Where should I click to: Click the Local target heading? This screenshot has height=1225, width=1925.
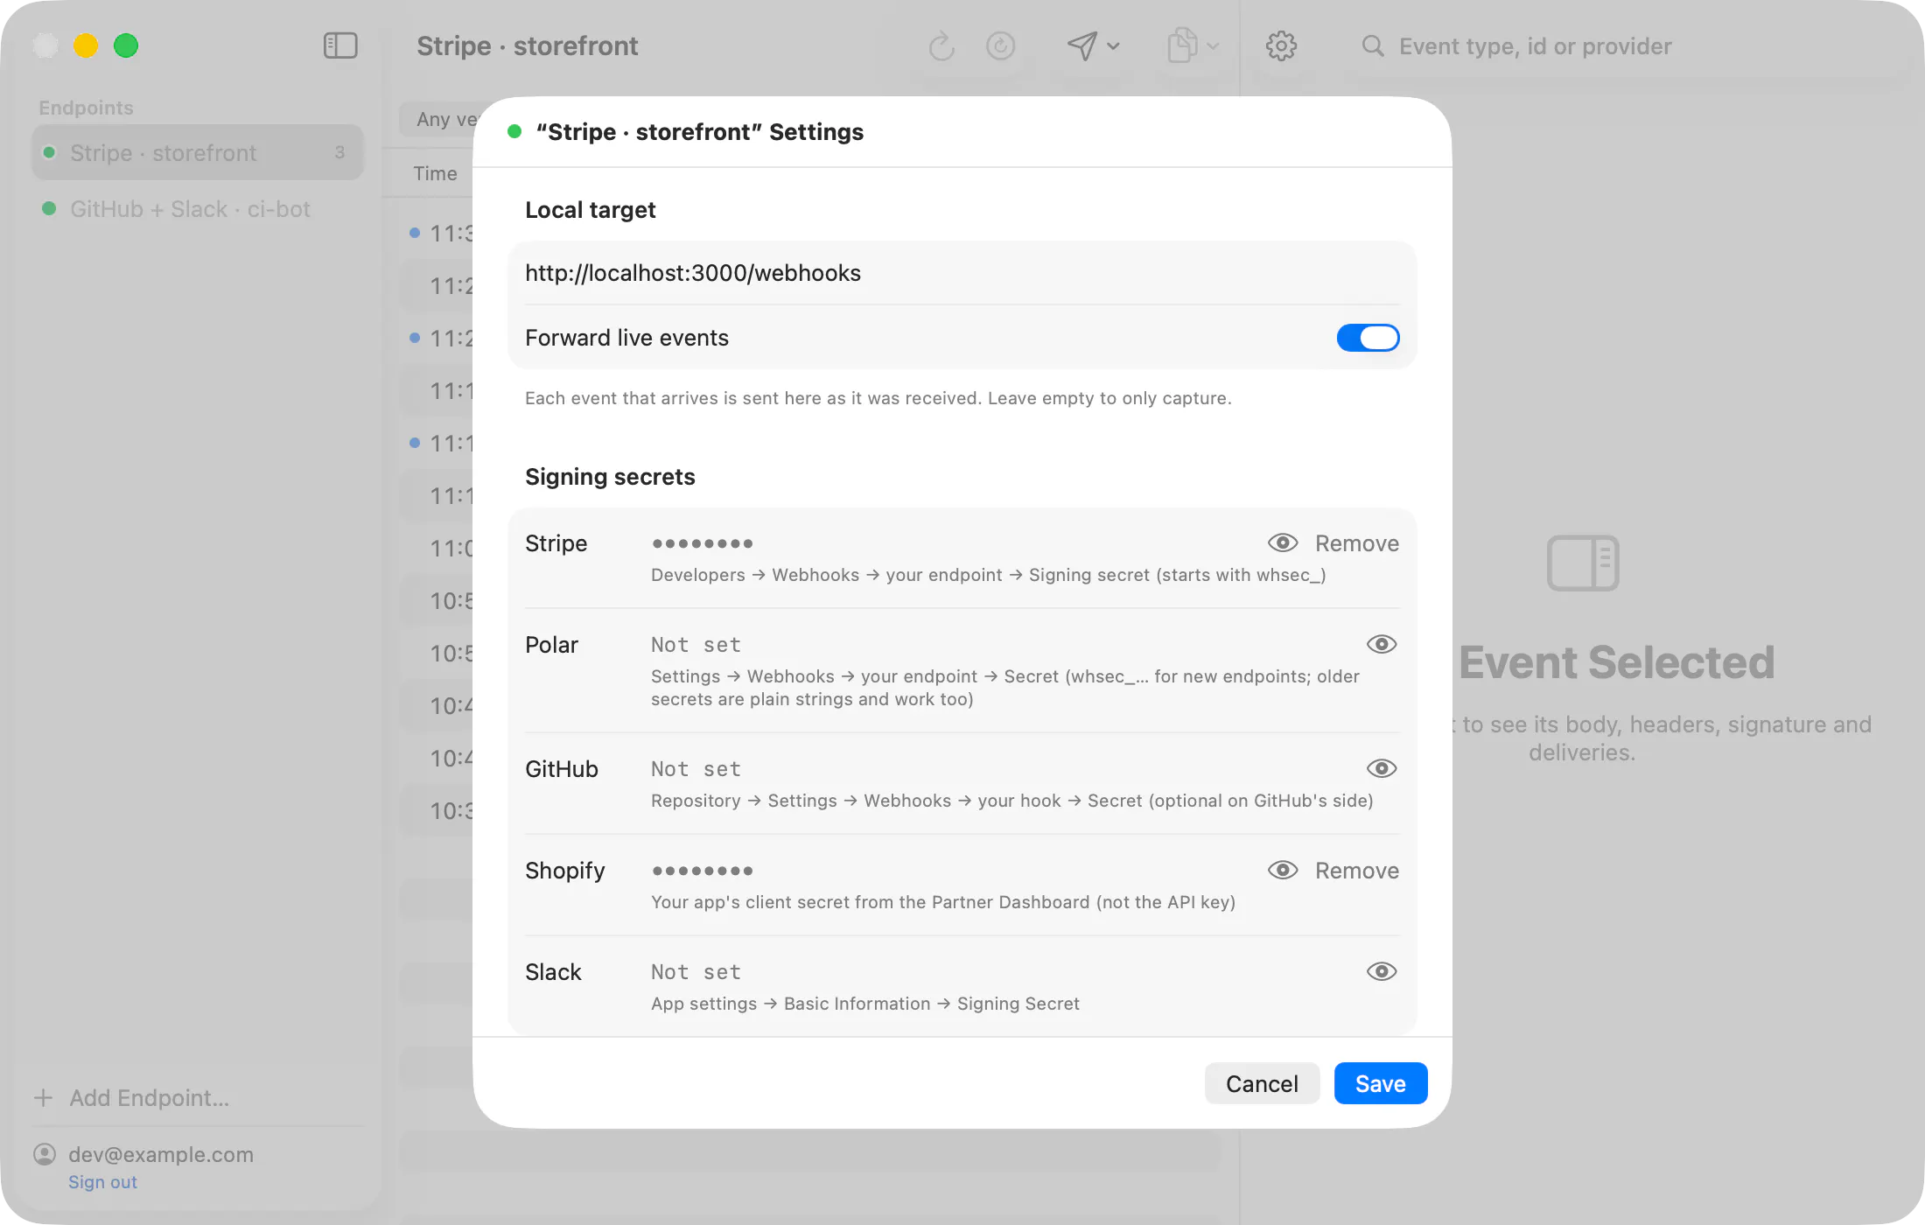click(590, 210)
